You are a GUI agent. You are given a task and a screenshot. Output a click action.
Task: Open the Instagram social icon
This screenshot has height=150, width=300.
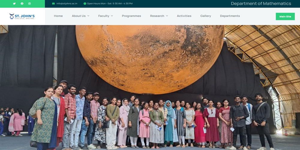[x=29, y=3]
